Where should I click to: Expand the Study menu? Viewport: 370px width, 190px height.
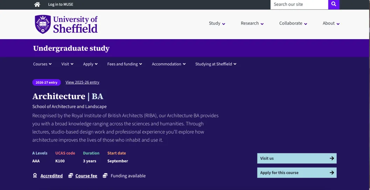click(x=217, y=23)
